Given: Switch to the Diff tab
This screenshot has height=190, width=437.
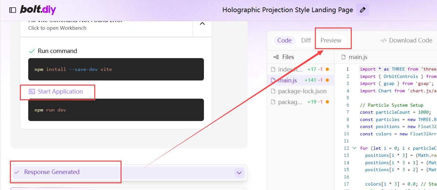Looking at the screenshot, I should (x=306, y=41).
